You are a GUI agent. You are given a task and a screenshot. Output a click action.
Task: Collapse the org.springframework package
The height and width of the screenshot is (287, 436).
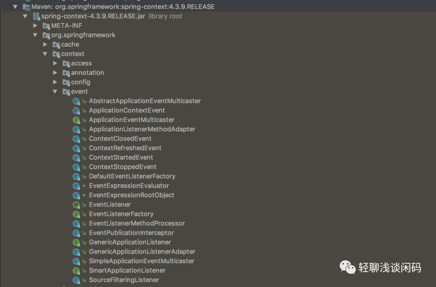click(35, 35)
